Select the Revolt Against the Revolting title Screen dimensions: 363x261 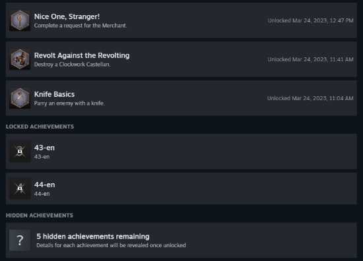point(82,55)
